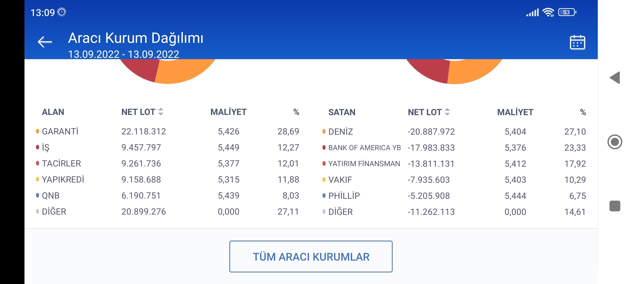This screenshot has width=632, height=284.
Task: Select the YATIRIM FİNANSMAN seller row
Action: tap(454, 164)
